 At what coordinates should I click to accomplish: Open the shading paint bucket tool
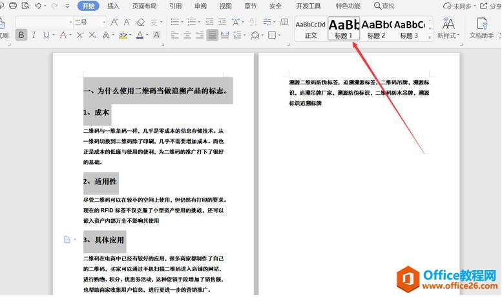[255, 35]
